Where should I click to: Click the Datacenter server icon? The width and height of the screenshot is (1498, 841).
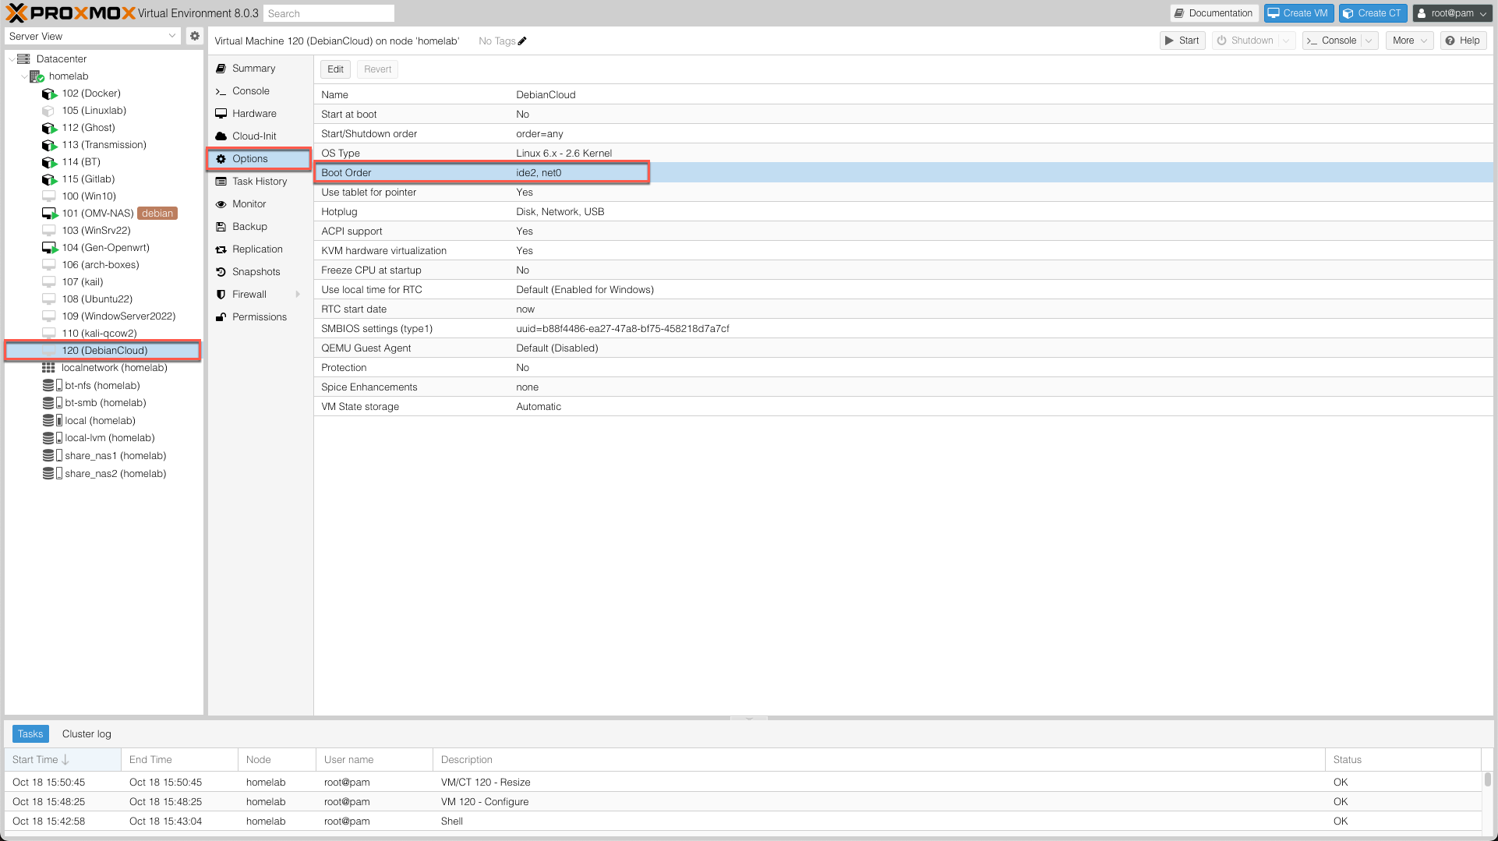[23, 58]
